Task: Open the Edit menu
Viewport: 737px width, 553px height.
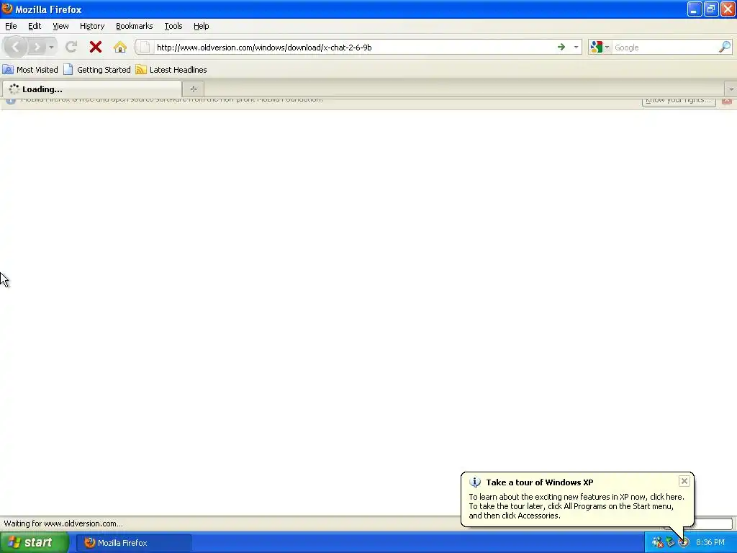Action: point(35,27)
